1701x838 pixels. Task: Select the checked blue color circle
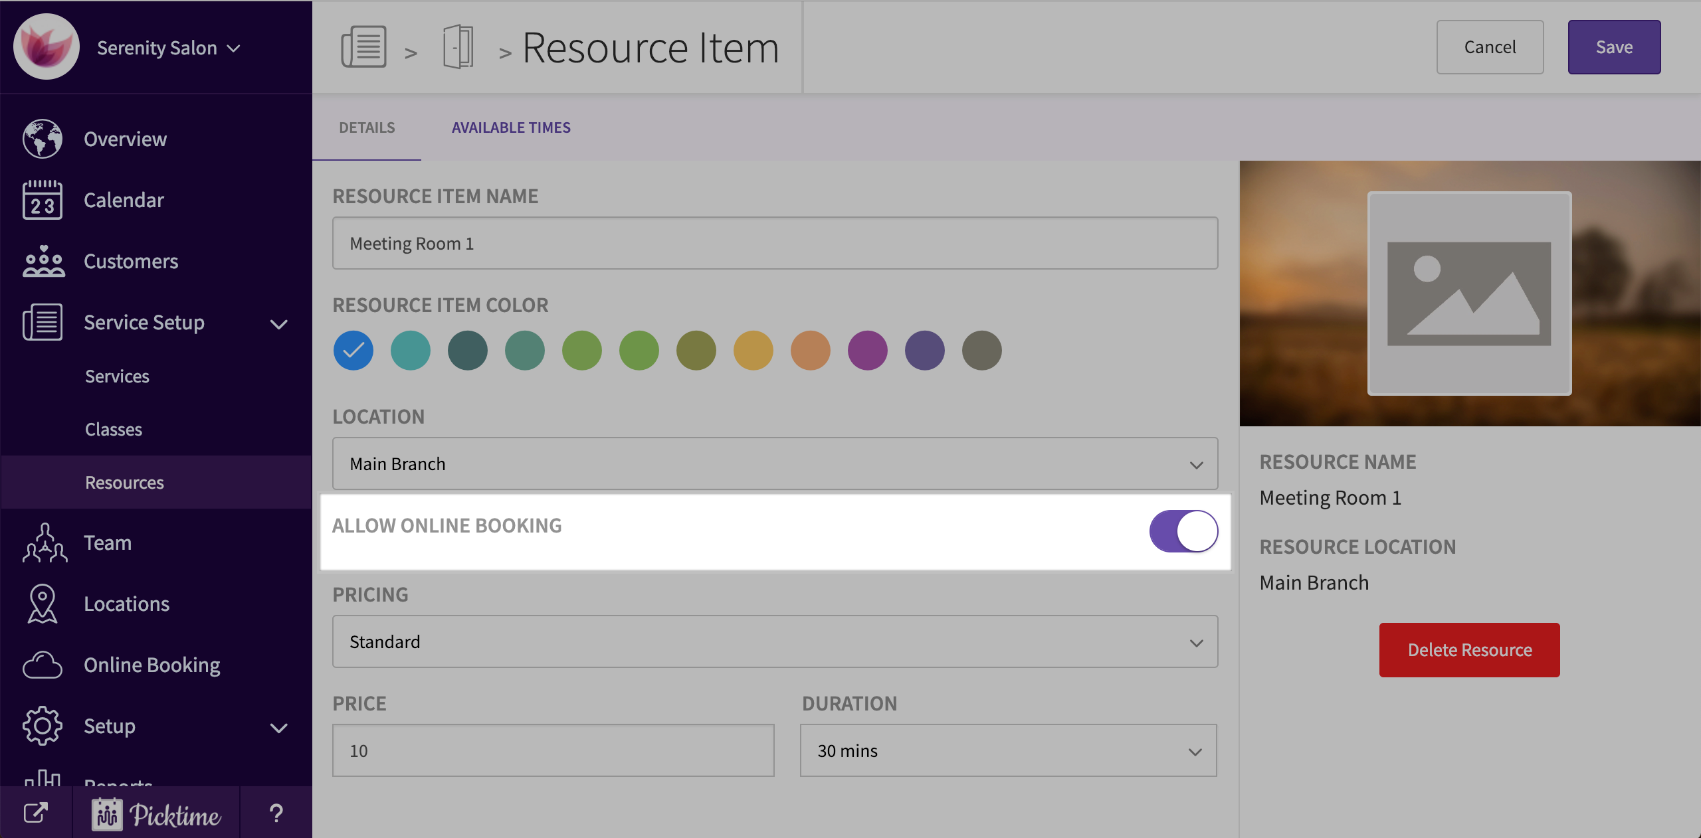[353, 350]
